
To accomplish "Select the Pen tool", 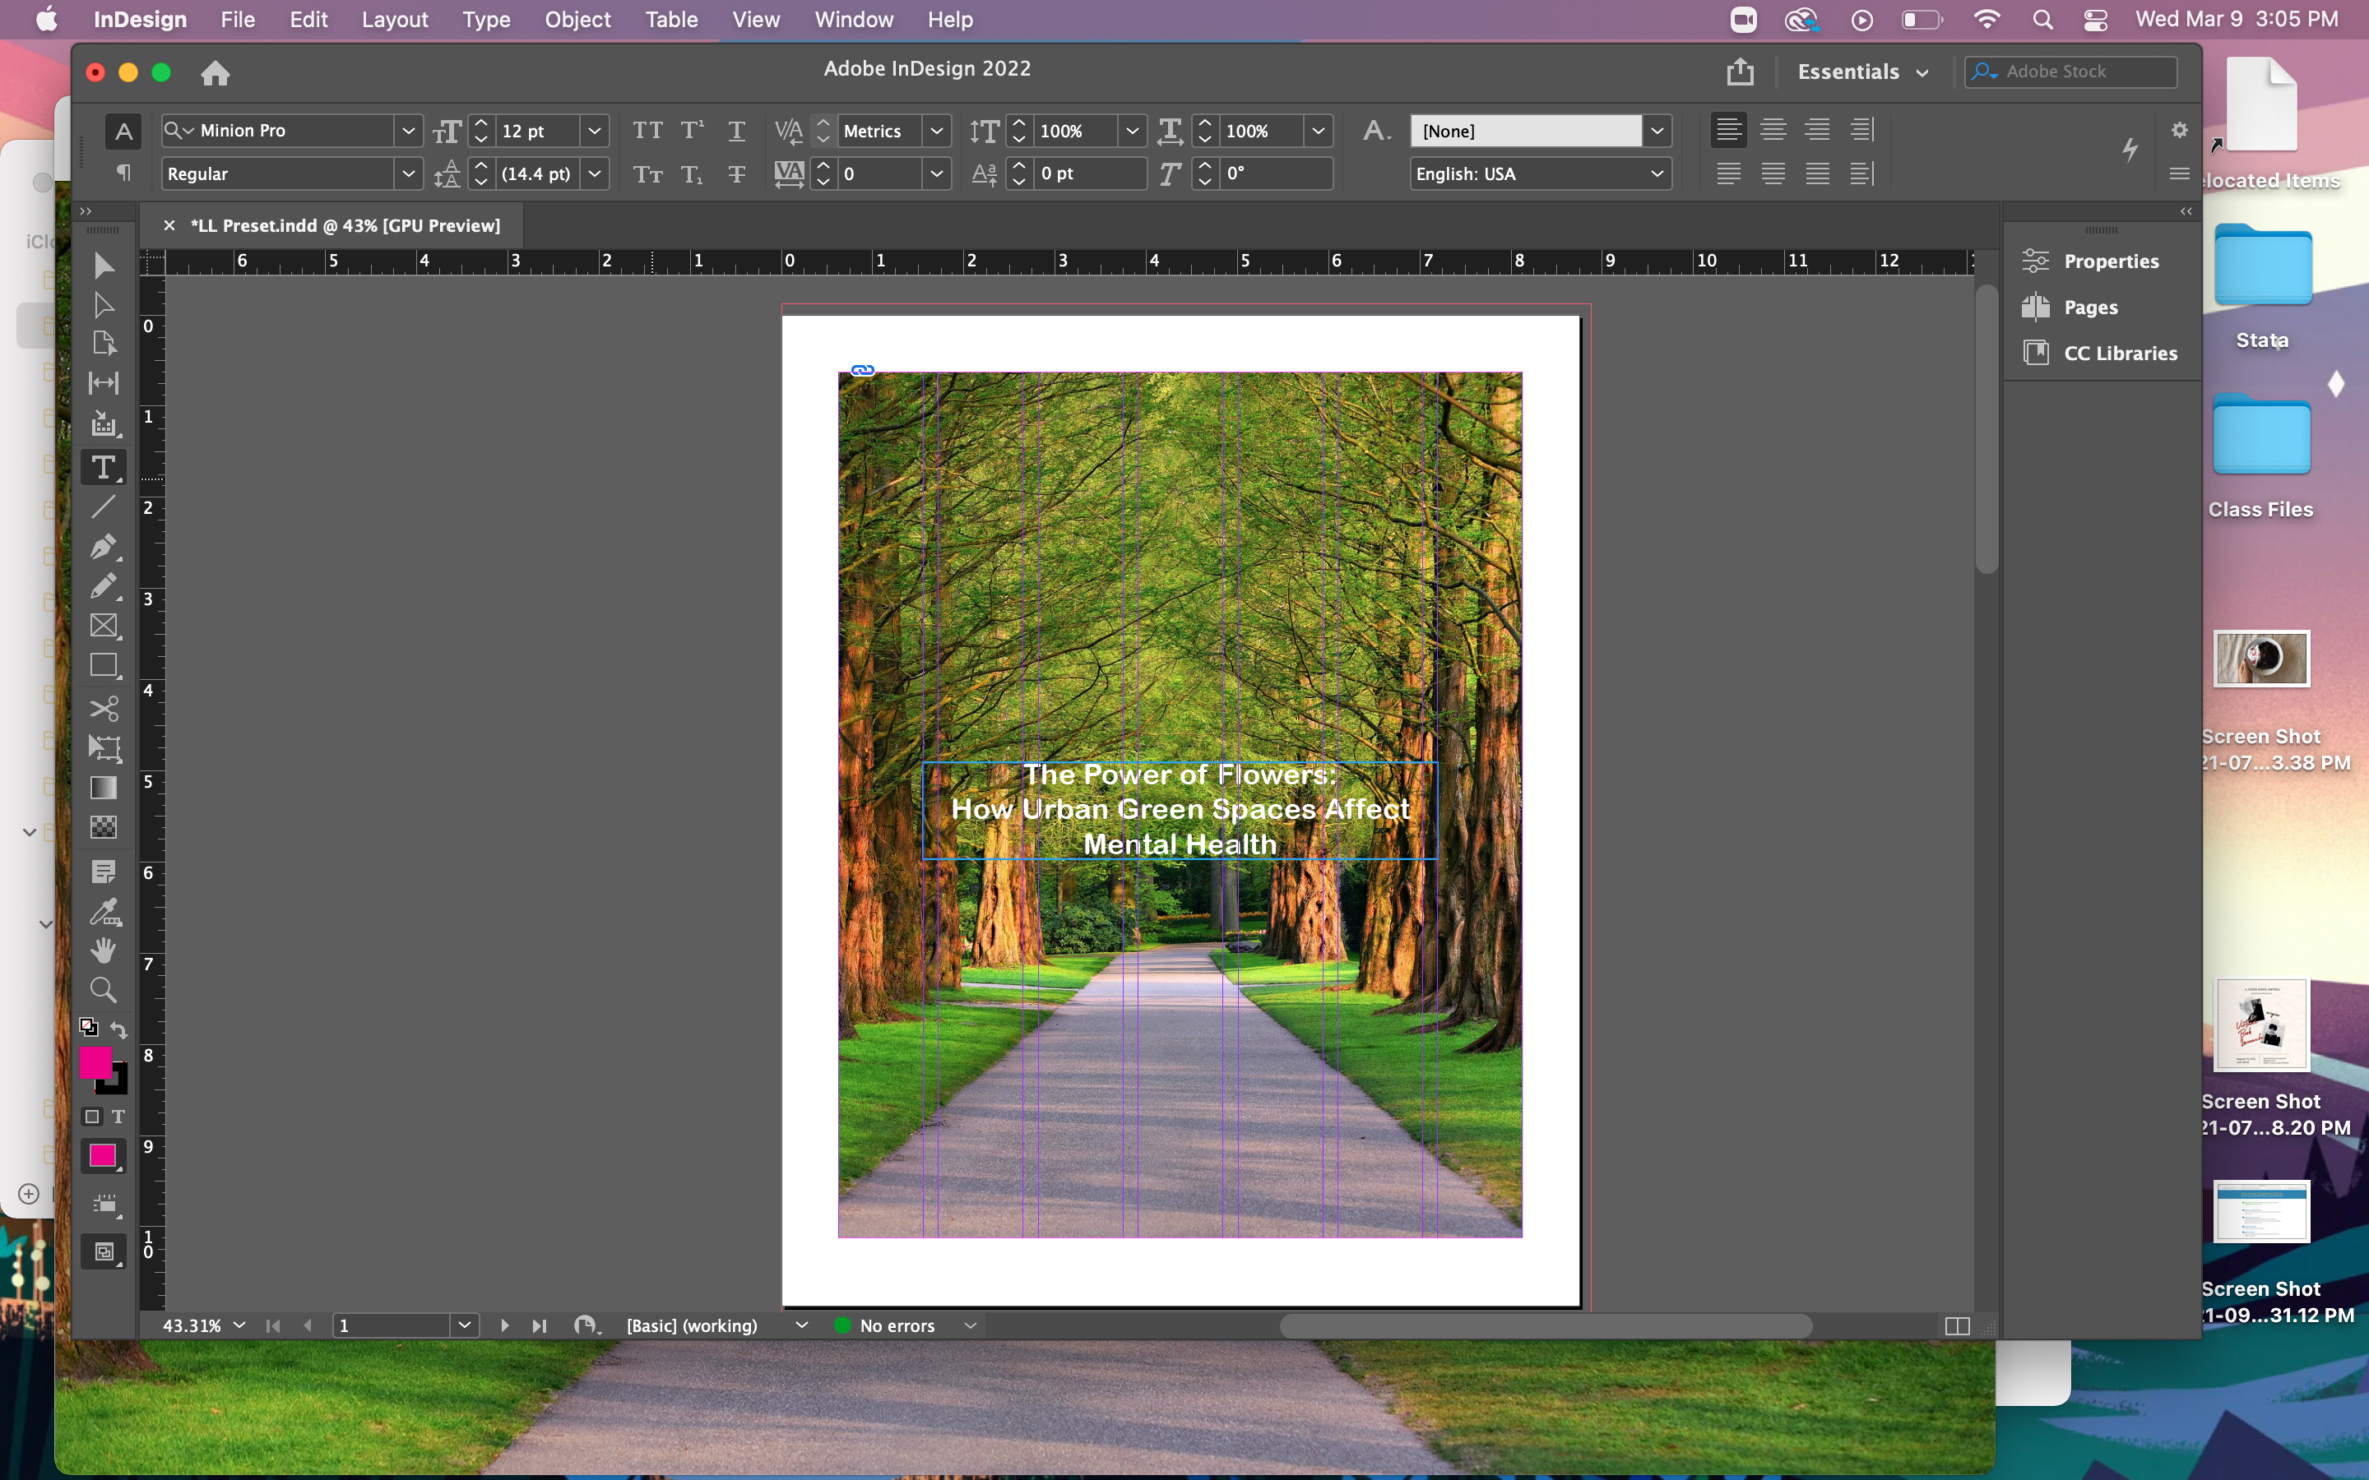I will pyautogui.click(x=103, y=546).
